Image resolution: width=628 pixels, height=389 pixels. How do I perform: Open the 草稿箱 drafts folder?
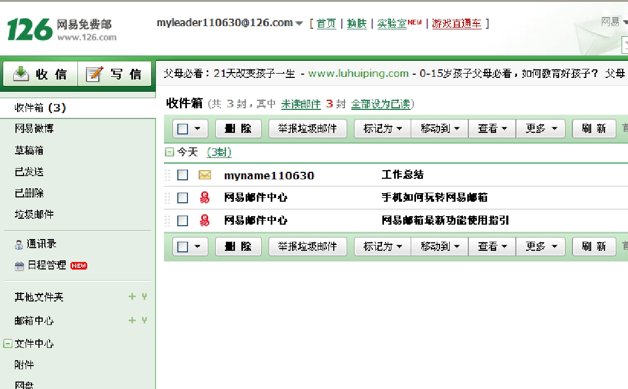click(29, 150)
